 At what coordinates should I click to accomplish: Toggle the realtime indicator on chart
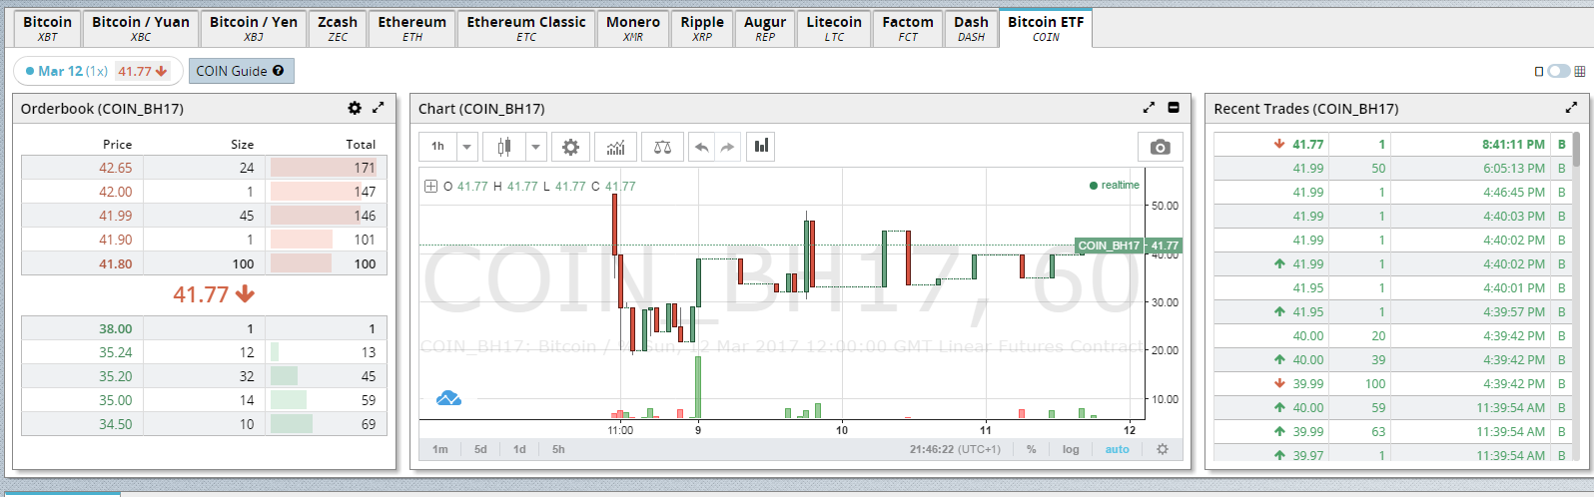click(x=1114, y=185)
